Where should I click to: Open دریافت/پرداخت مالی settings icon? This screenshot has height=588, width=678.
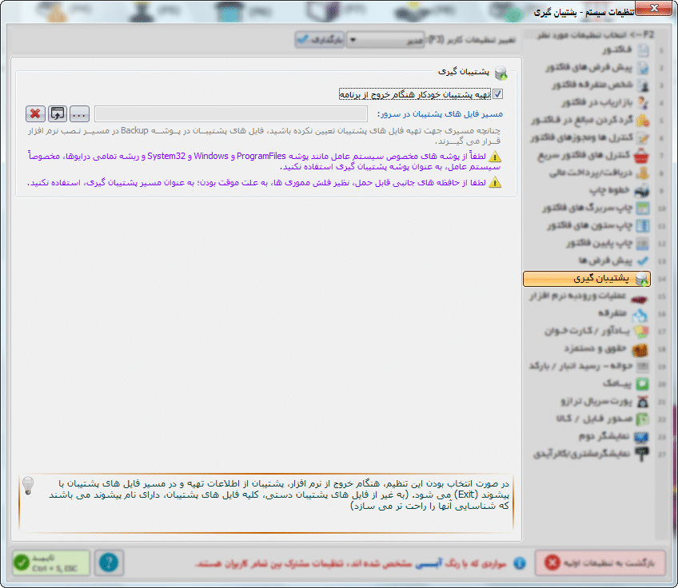pos(643,173)
